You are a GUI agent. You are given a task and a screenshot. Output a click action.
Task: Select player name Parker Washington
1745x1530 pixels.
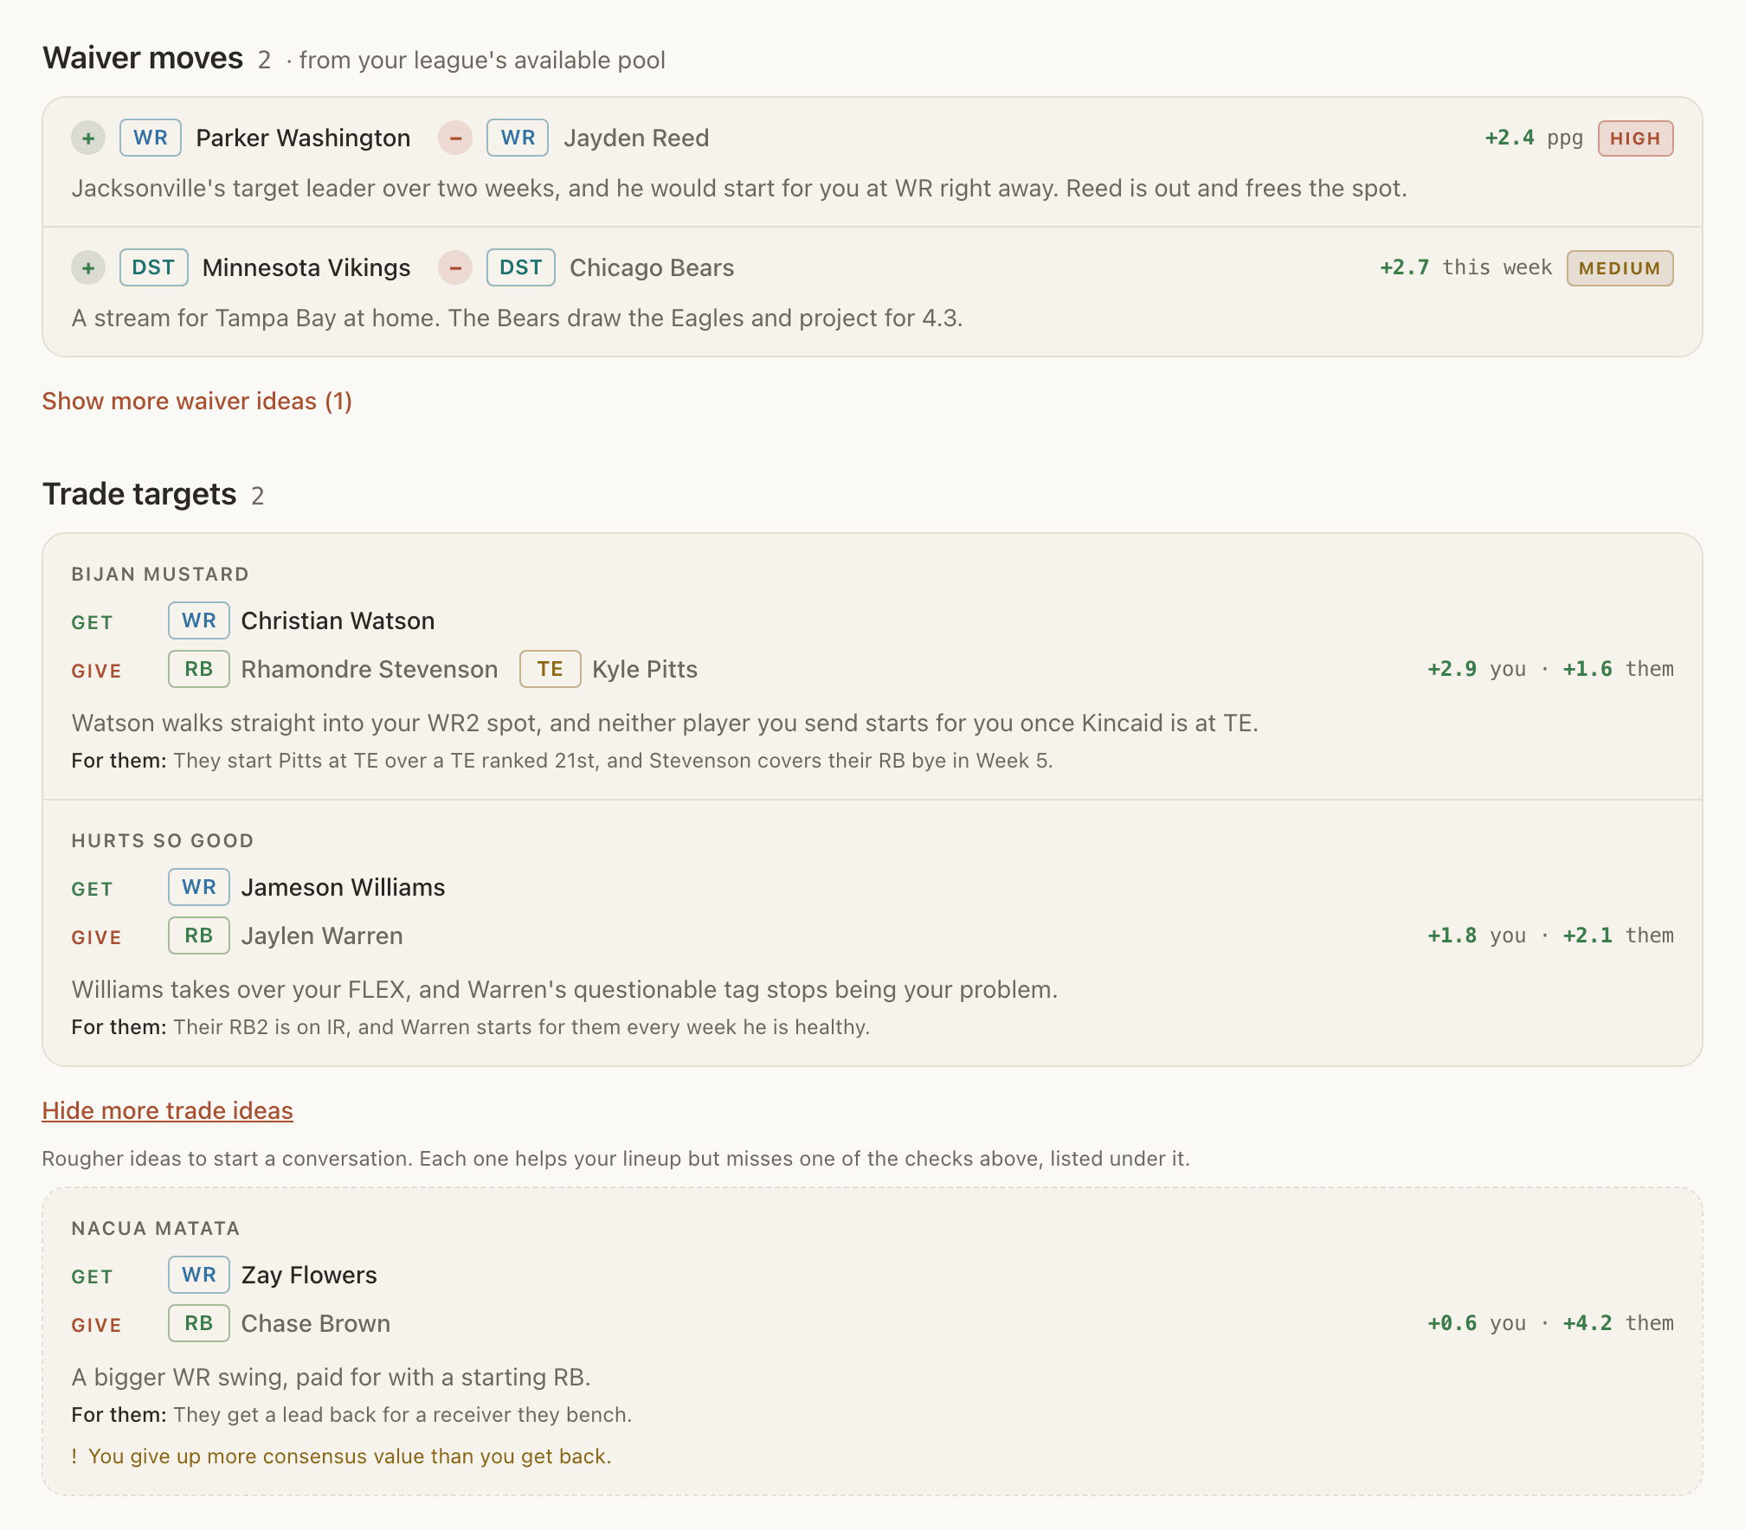tap(303, 138)
